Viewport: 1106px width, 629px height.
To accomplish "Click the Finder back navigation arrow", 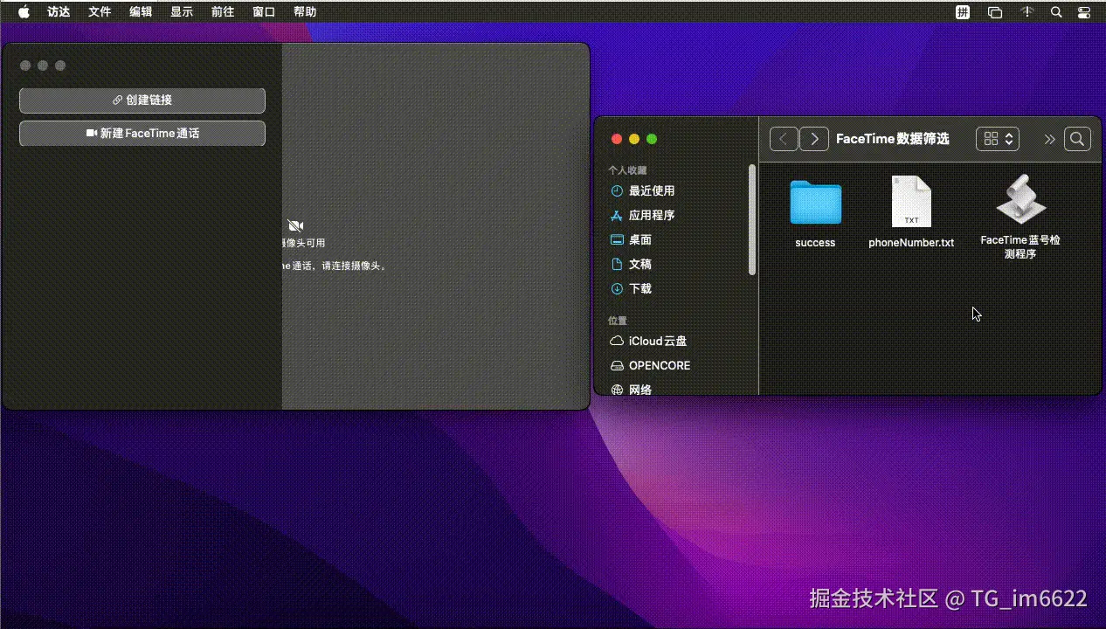I will (783, 138).
